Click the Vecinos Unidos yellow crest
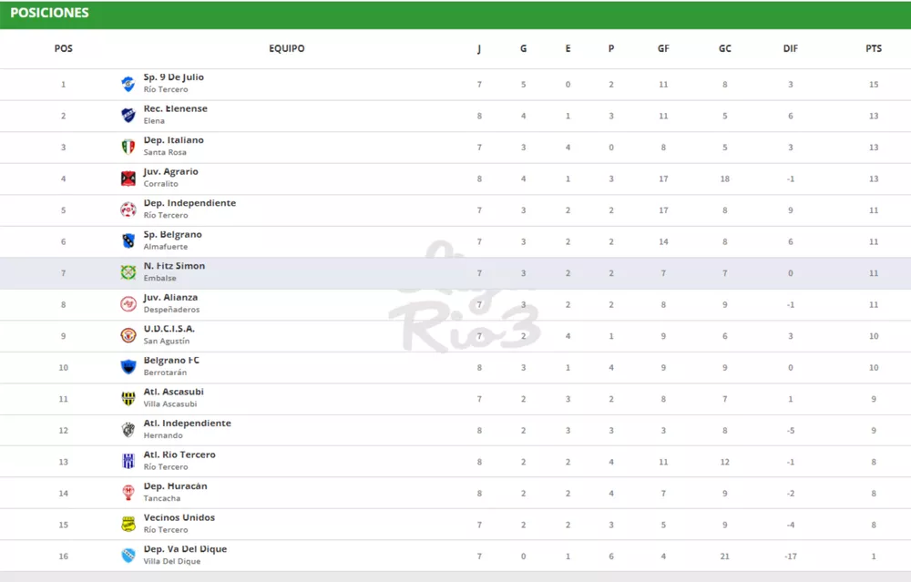Image resolution: width=911 pixels, height=582 pixels. pyautogui.click(x=128, y=524)
